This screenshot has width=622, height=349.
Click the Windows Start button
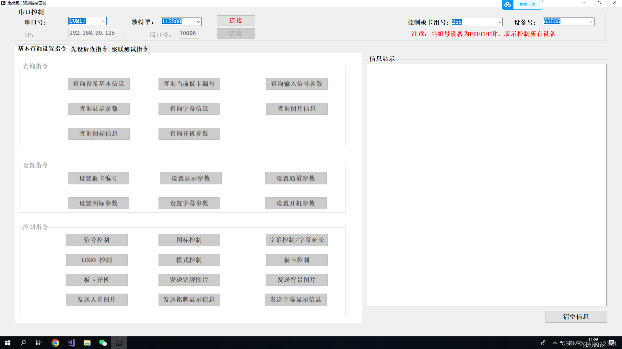pyautogui.click(x=8, y=343)
